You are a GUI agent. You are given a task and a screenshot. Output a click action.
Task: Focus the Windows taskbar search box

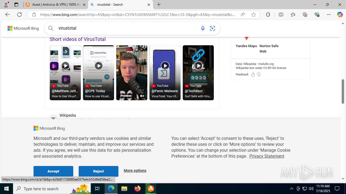point(51,189)
